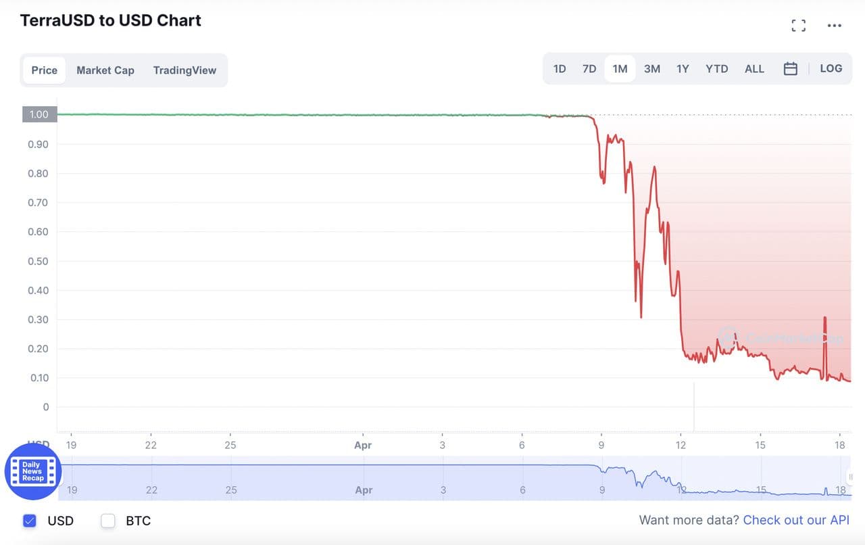
Task: Set chart range to 1D
Action: pos(560,69)
